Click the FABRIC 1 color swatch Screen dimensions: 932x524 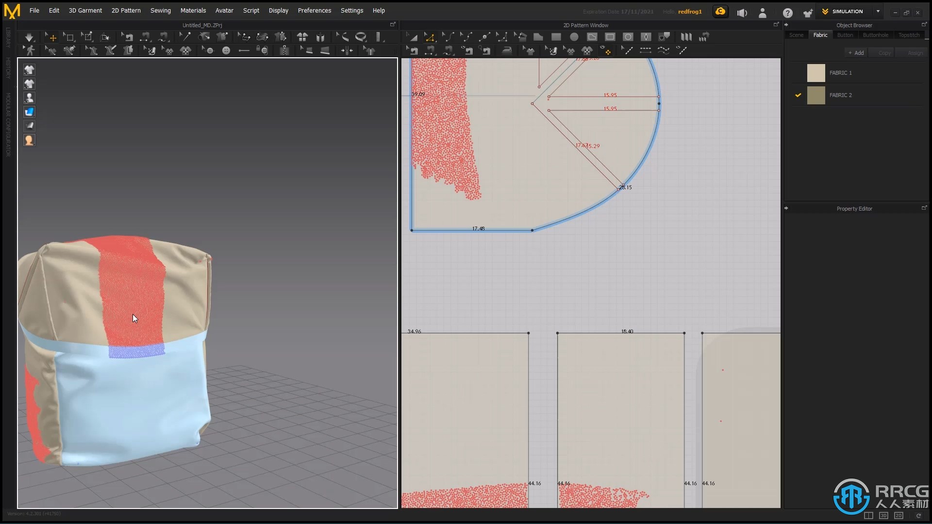point(816,73)
